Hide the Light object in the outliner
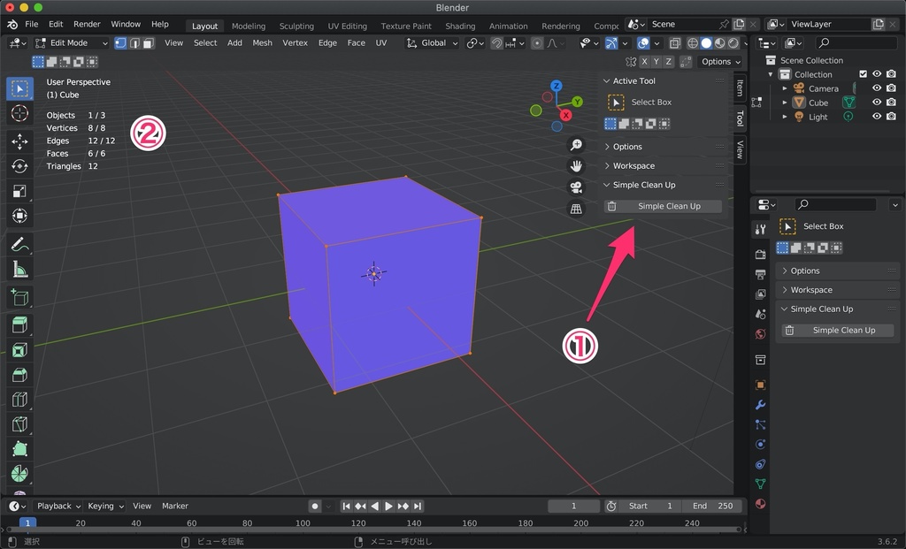906x549 pixels. [877, 116]
